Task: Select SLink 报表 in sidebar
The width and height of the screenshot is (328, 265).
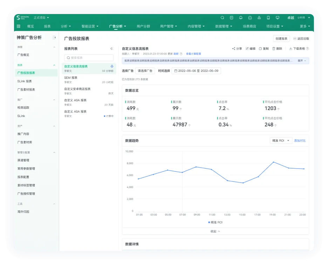Action: click(x=25, y=81)
